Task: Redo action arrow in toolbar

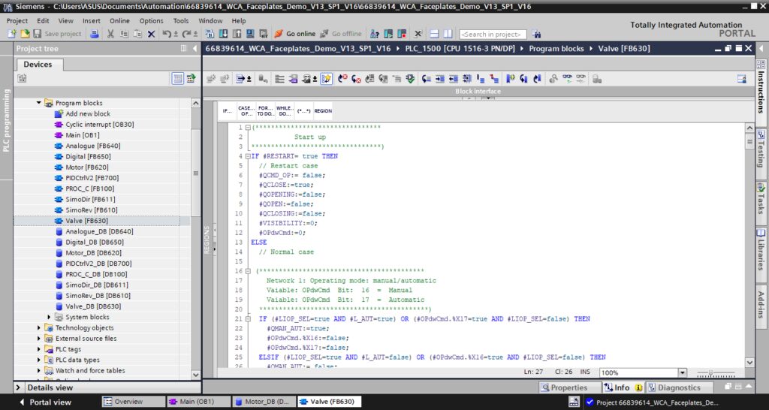Action: [186, 34]
